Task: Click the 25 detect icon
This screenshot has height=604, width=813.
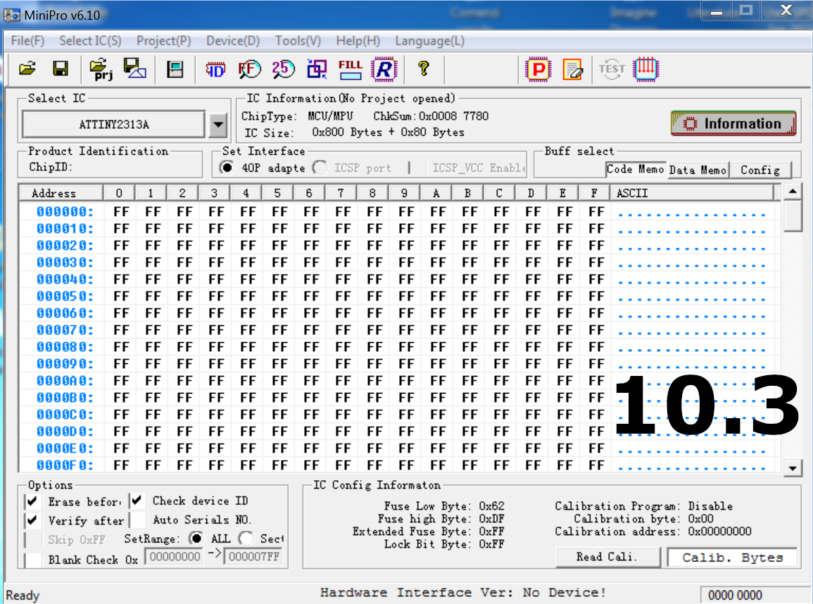Action: (x=283, y=69)
